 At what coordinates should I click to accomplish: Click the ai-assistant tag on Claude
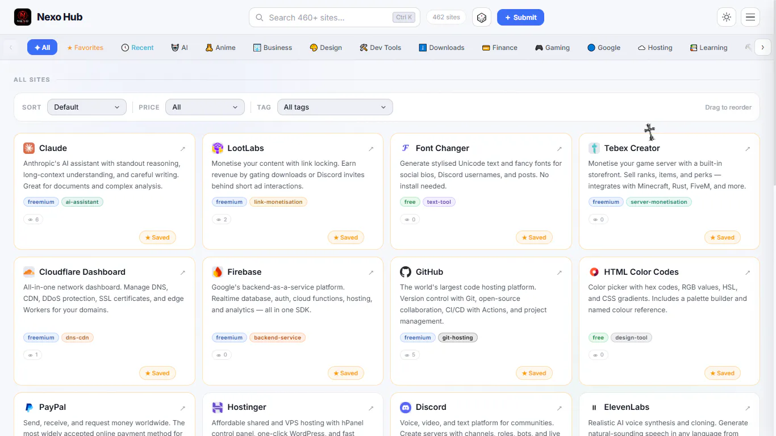82,202
